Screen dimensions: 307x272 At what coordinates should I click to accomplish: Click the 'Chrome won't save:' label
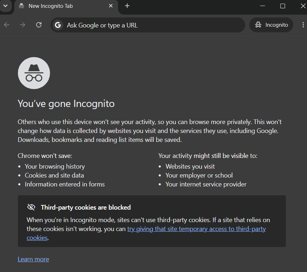tap(45, 156)
